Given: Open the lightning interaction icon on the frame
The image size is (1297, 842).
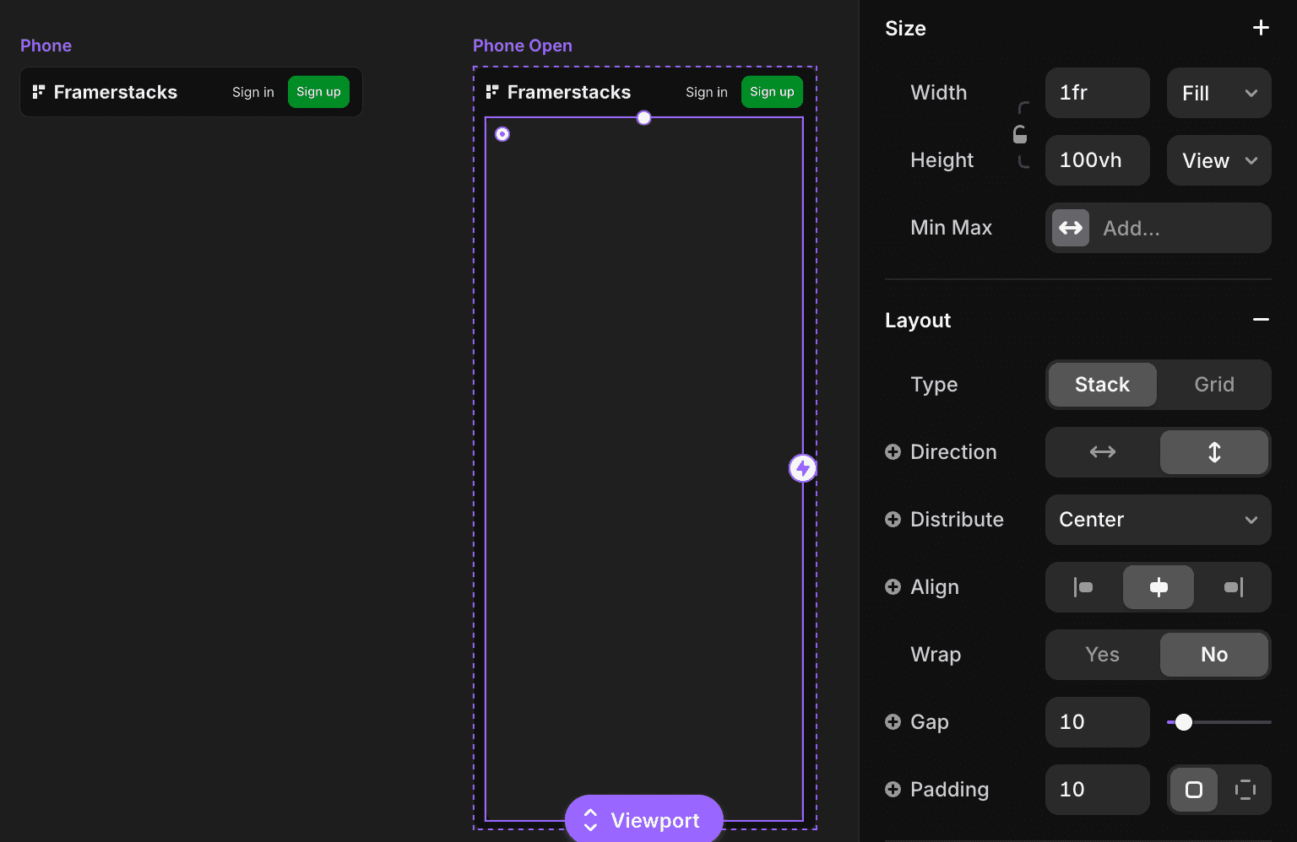Looking at the screenshot, I should [x=802, y=467].
